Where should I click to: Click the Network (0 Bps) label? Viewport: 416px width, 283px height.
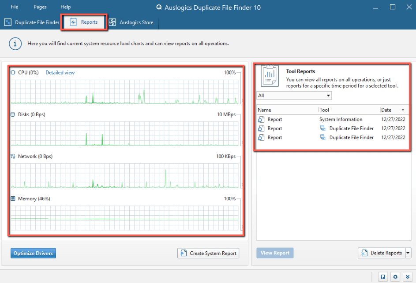(x=35, y=156)
